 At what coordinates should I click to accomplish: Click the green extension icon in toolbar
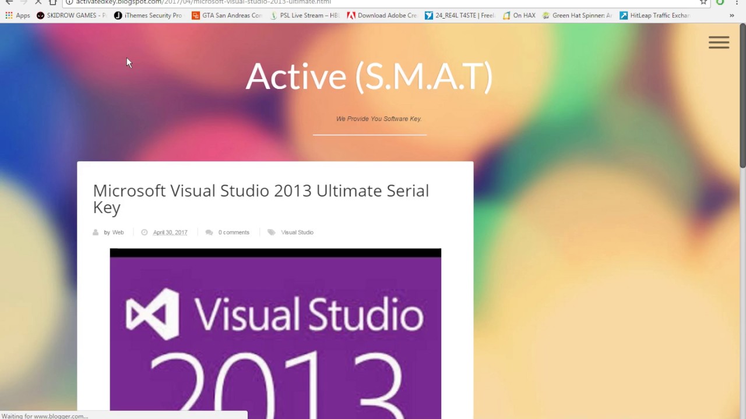tap(720, 2)
